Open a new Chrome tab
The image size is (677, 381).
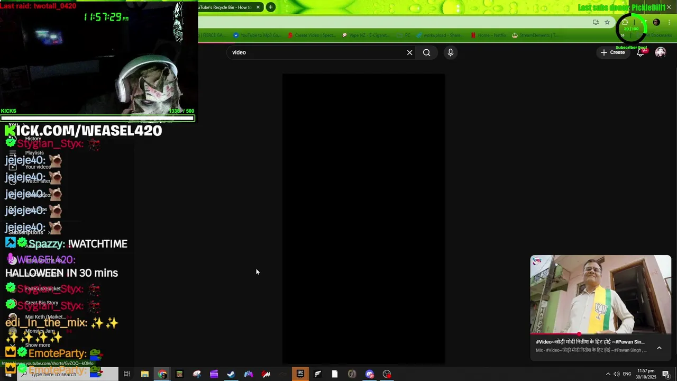[x=271, y=7]
